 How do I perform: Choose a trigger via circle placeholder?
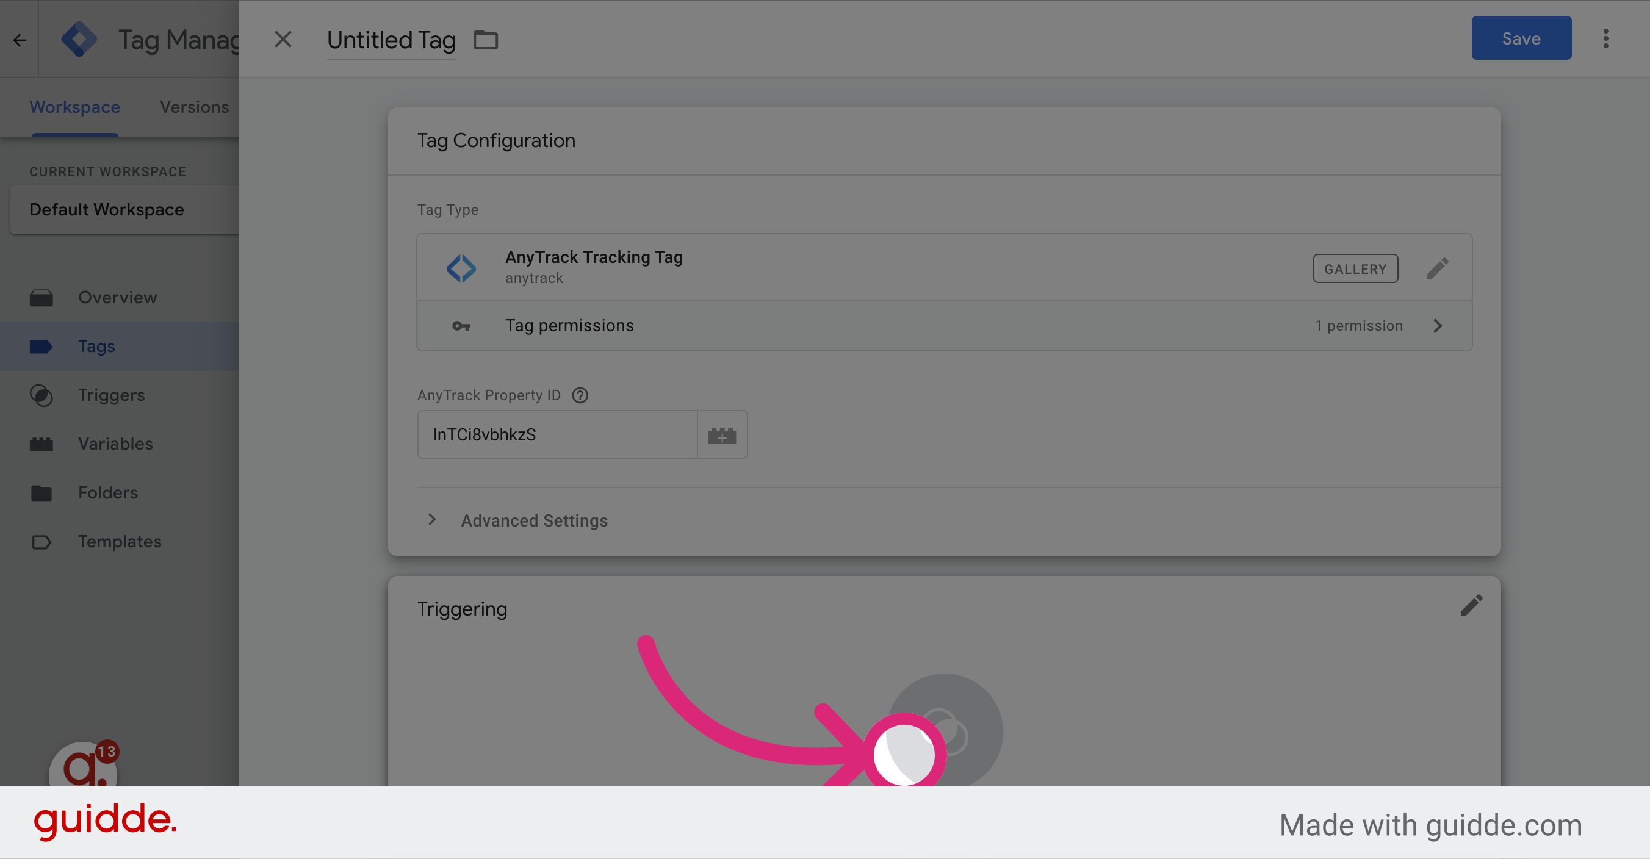point(944,730)
